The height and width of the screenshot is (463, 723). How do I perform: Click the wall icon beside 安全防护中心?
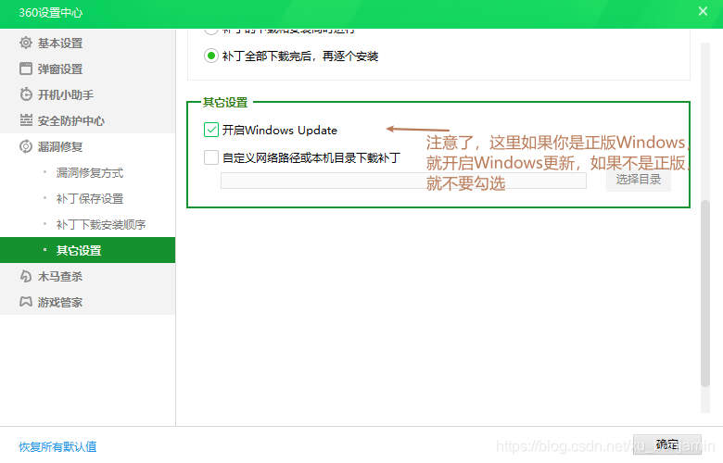pos(26,120)
